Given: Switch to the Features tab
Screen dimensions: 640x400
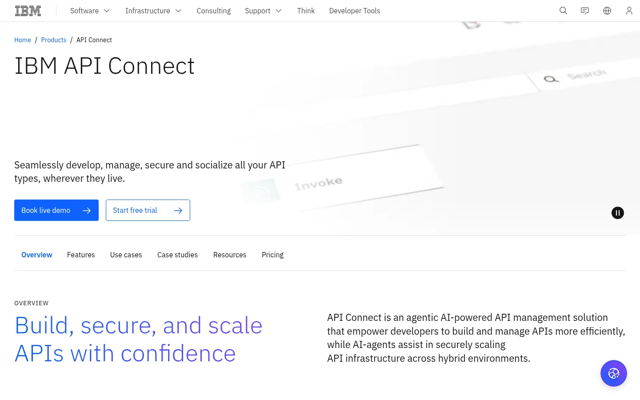Looking at the screenshot, I should (x=81, y=255).
